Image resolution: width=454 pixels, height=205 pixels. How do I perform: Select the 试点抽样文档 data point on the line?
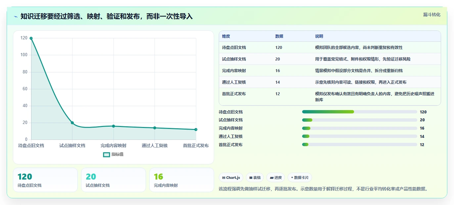click(x=72, y=123)
